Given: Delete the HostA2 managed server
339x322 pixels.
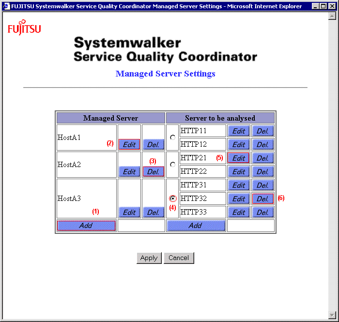Looking at the screenshot, I should [154, 171].
